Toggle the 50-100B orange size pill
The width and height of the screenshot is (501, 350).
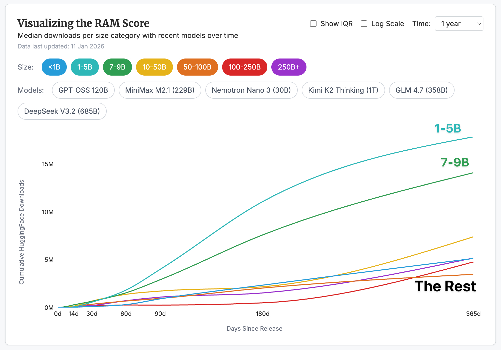click(197, 67)
